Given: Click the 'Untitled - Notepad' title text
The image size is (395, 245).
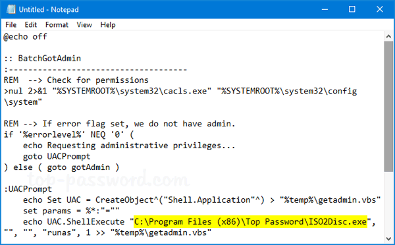Looking at the screenshot, I should tap(49, 10).
